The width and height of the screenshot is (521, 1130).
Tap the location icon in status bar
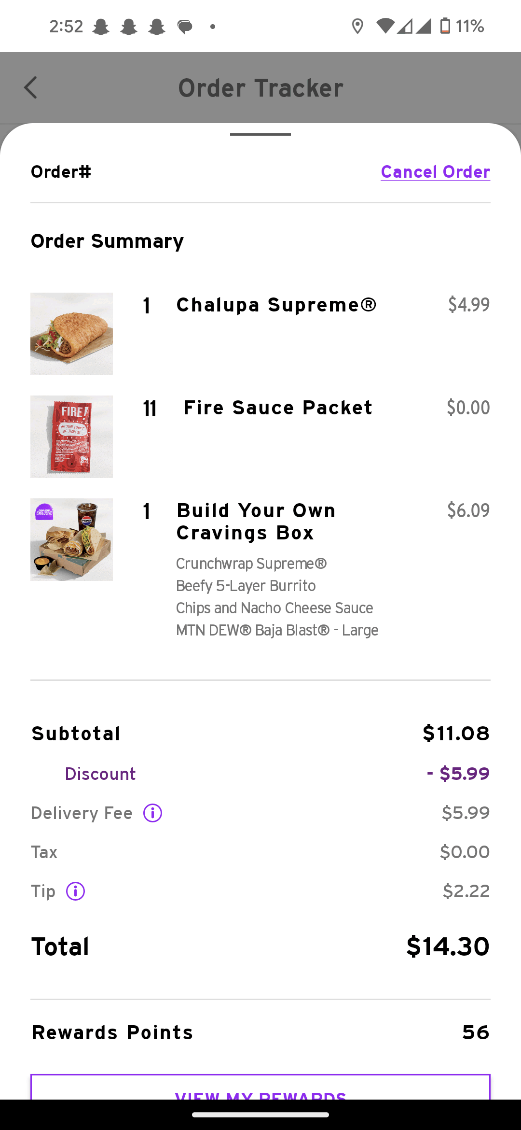357,26
